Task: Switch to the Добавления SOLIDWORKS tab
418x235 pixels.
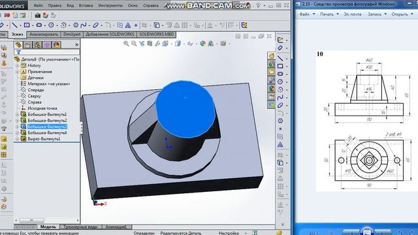Action: click(x=110, y=35)
